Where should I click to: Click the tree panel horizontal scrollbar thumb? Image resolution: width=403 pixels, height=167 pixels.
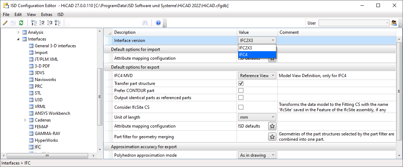click(x=48, y=156)
